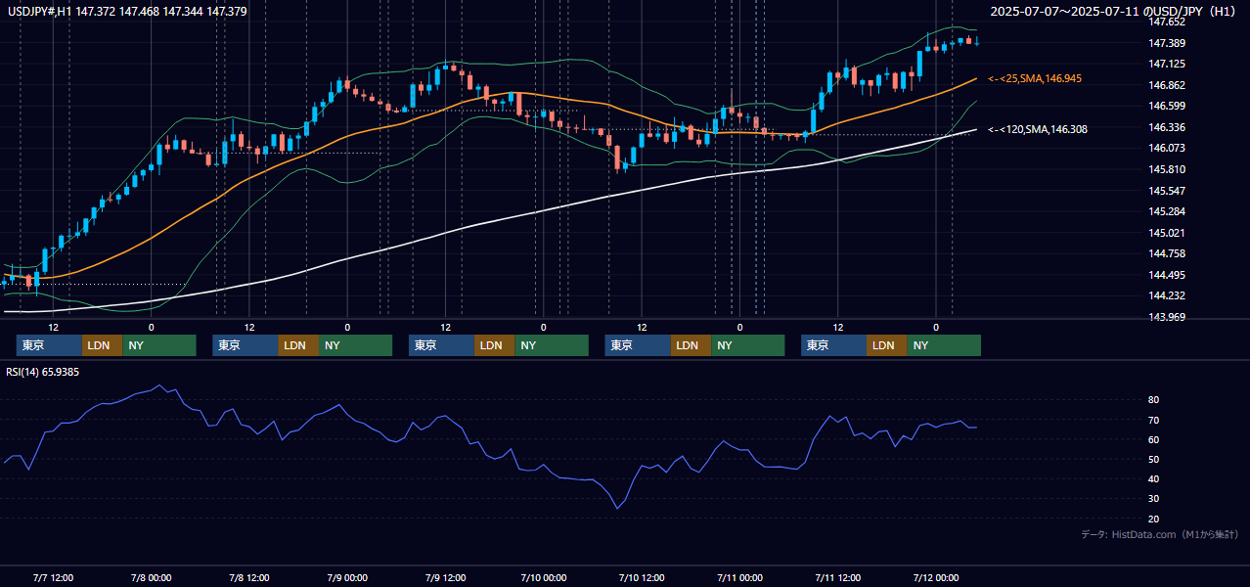Select the NY session block above 7/12 00:00
Screen dimensions: 1250x587
[944, 345]
